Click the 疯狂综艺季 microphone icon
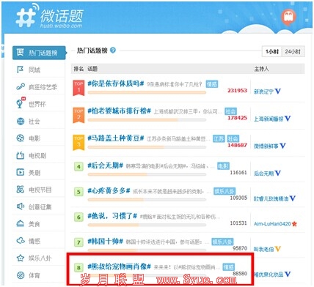This screenshot has width=314, height=287. [21, 86]
